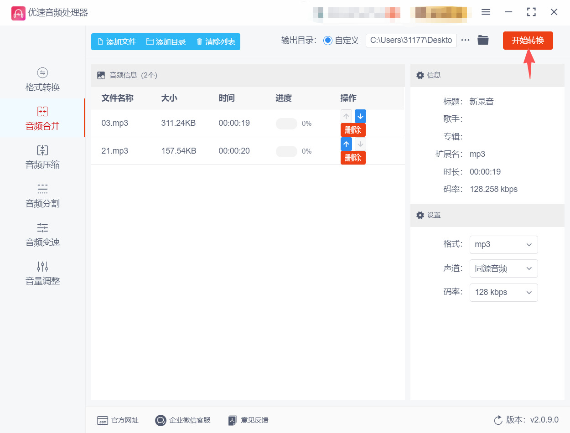The image size is (570, 433).
Task: Visit 官方网址 in the footer
Action: coord(118,420)
